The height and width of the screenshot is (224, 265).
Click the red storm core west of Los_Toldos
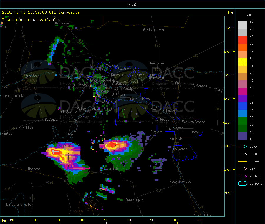click(x=112, y=145)
